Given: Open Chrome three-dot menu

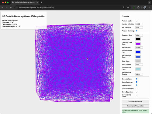Looking at the screenshot, I should point(149,8).
